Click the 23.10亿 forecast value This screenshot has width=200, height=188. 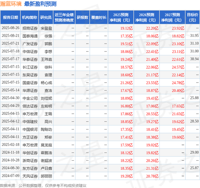pyautogui.click(x=178, y=44)
